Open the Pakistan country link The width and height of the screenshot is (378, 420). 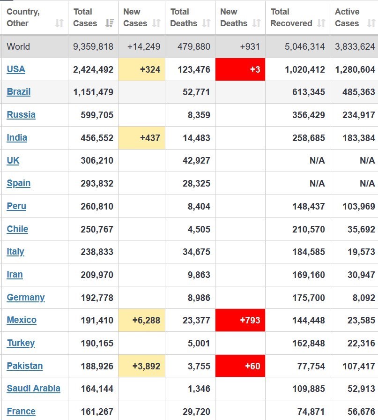25,366
